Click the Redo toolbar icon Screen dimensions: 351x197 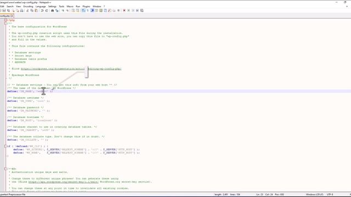coord(47,10)
